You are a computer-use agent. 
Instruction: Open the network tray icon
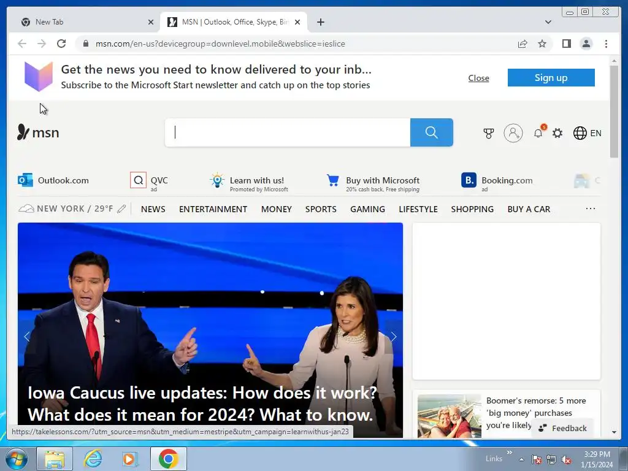551,460
